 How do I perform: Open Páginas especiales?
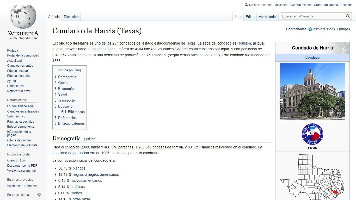click(x=21, y=122)
